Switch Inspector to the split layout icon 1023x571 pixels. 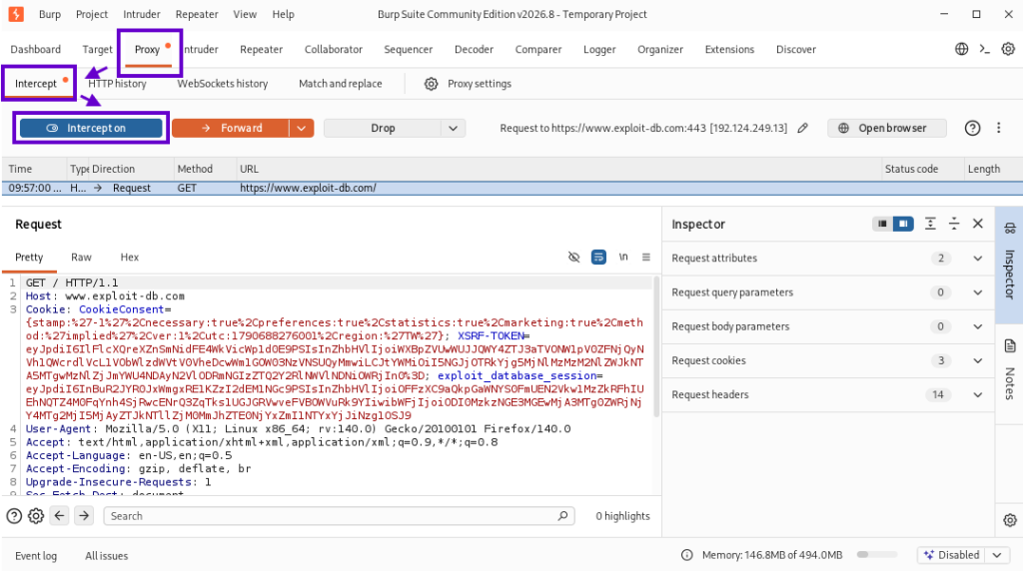(x=903, y=224)
